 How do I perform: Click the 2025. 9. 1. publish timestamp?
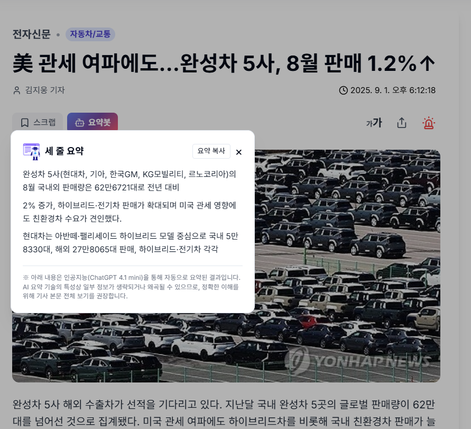coord(393,90)
